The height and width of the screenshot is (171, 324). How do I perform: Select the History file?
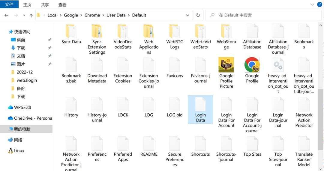click(71, 105)
